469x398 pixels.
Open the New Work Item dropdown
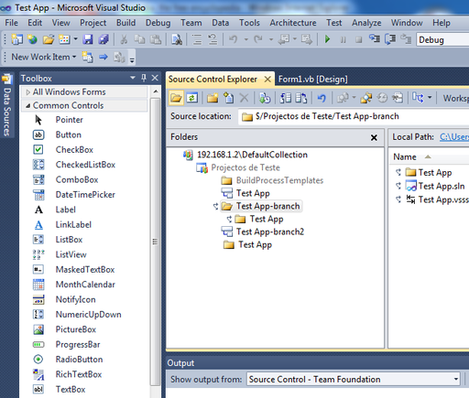coord(74,57)
